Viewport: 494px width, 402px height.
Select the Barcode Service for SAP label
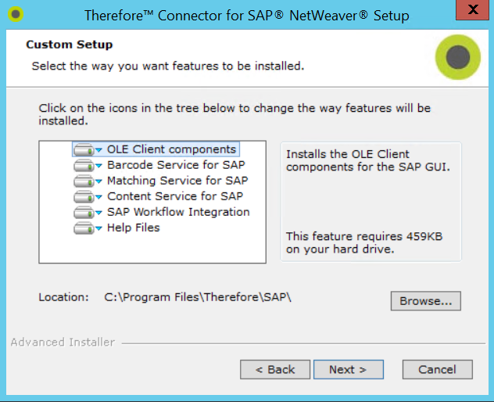click(176, 165)
